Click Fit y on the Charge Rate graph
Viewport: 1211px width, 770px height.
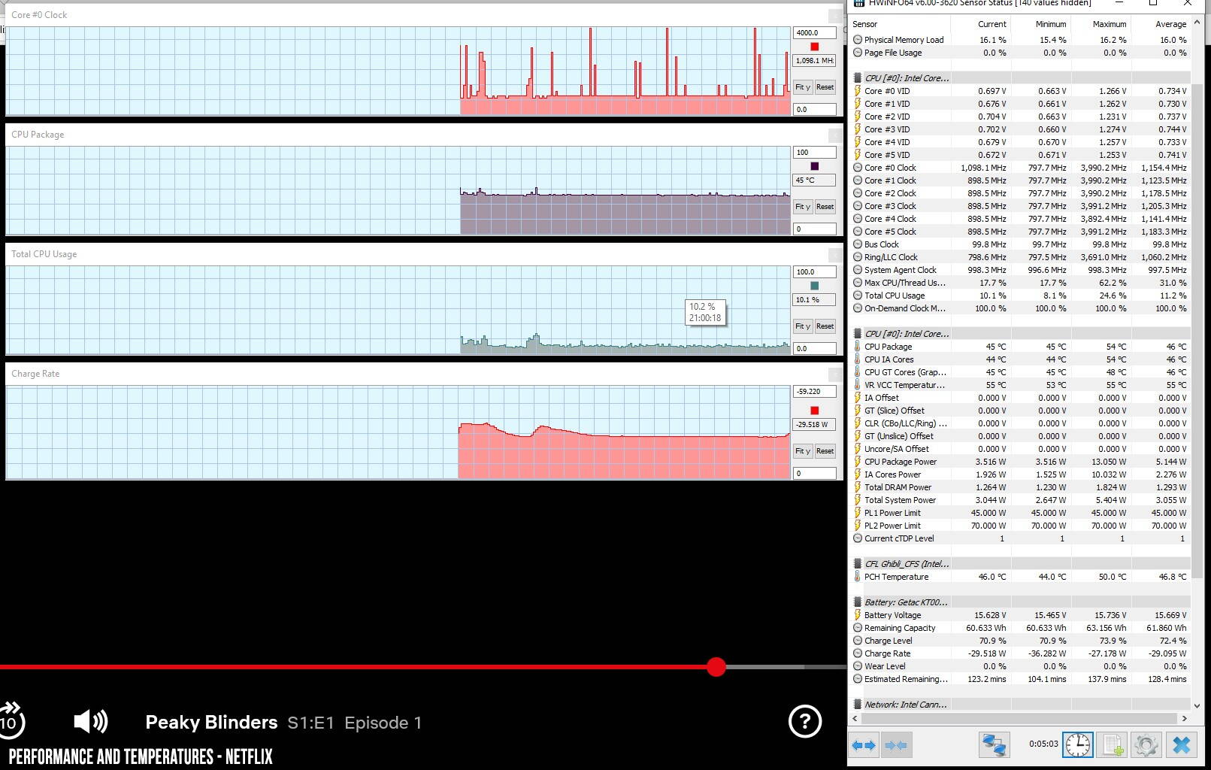pos(803,451)
